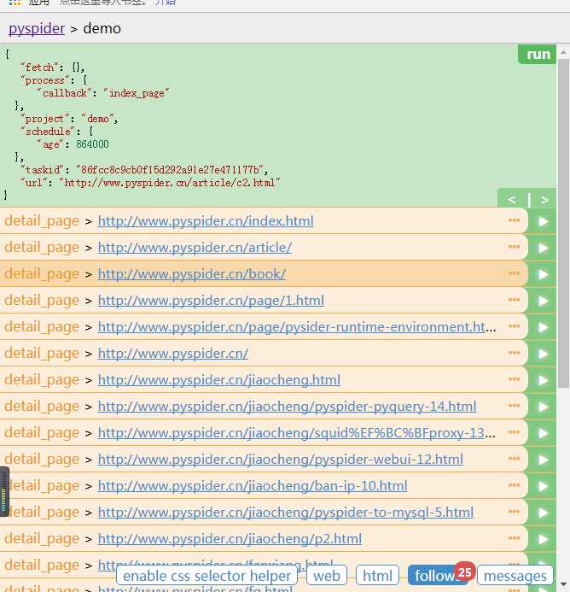The image size is (570, 592).
Task: Click the url value c2.html in JSON
Action: (169, 183)
